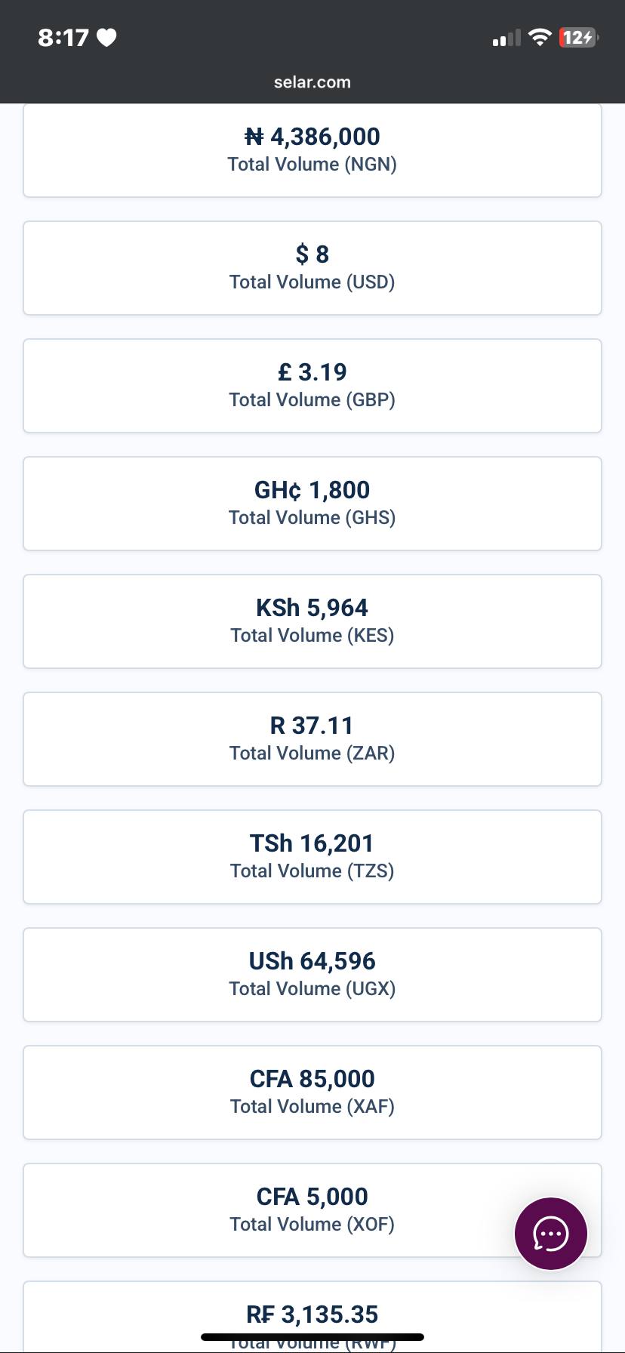
Task: Tap the battery indicator icon
Action: coord(579,37)
